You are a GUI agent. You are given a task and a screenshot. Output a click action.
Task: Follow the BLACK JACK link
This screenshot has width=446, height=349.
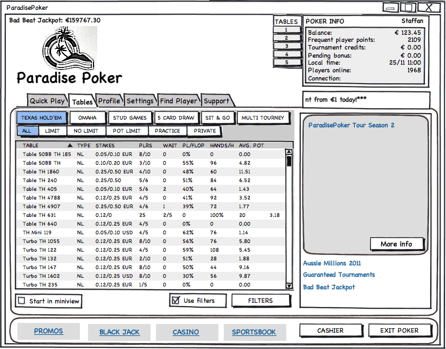click(x=120, y=332)
